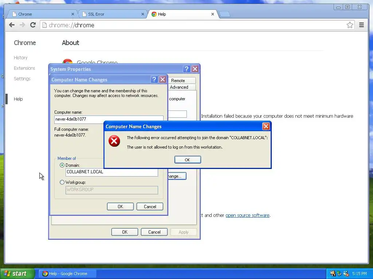Click the page icon in the address bar
The height and width of the screenshot is (279, 373).
tap(44, 25)
